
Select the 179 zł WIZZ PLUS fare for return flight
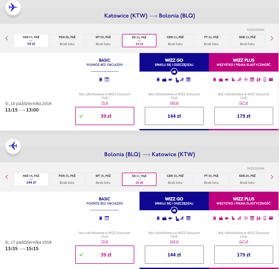243,255
